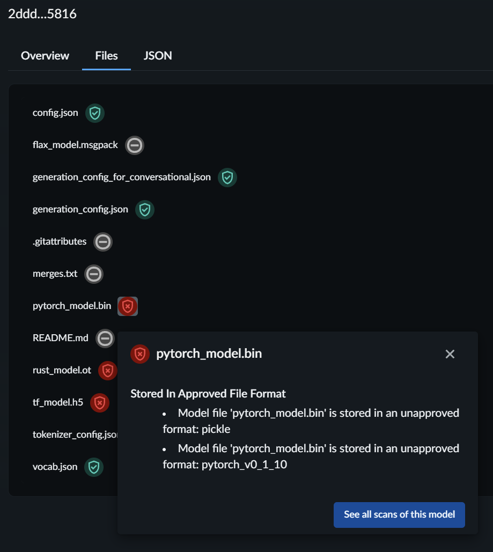Click the skipped status icon beside .gitattributes

tap(102, 242)
